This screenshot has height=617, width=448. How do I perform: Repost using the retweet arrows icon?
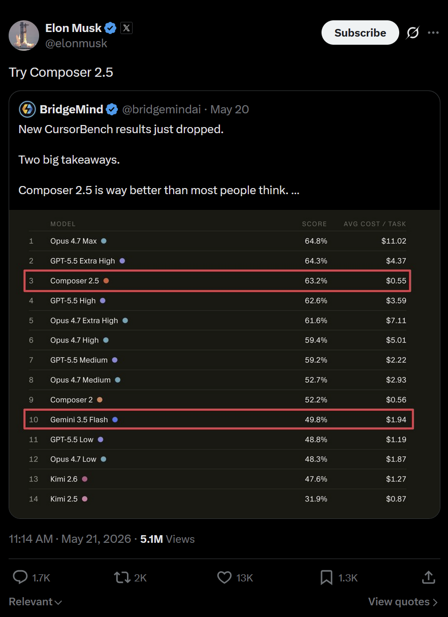pyautogui.click(x=122, y=577)
